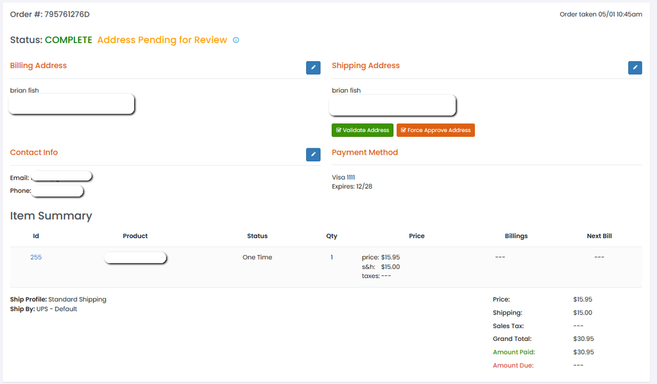657x384 pixels.
Task: Click the COMPLETE status label
Action: (x=68, y=40)
